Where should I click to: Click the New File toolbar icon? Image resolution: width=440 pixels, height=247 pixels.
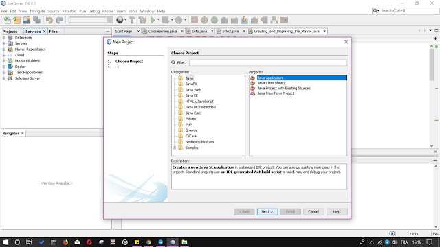click(x=8, y=20)
